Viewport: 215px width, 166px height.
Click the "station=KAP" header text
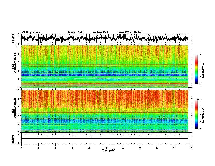pyautogui.click(x=101, y=33)
